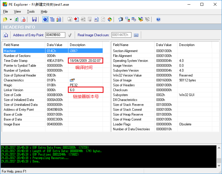The image size is (222, 174).
Task: Select the Operating System Version row
Action: point(162,61)
